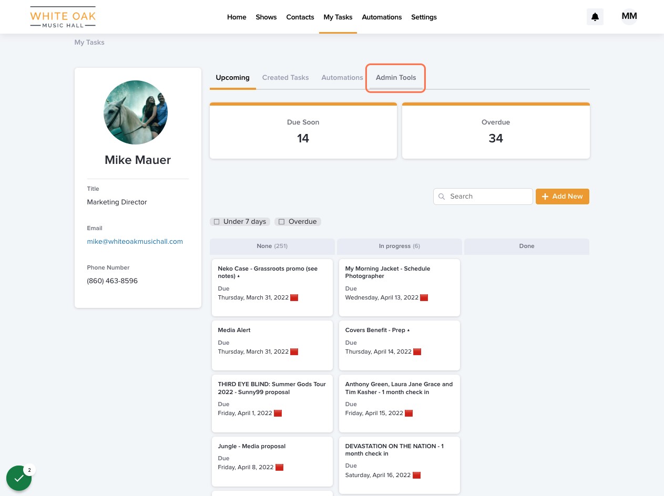Click the magnifier icon in Search
Viewport: 664px width, 496px height.
click(442, 197)
